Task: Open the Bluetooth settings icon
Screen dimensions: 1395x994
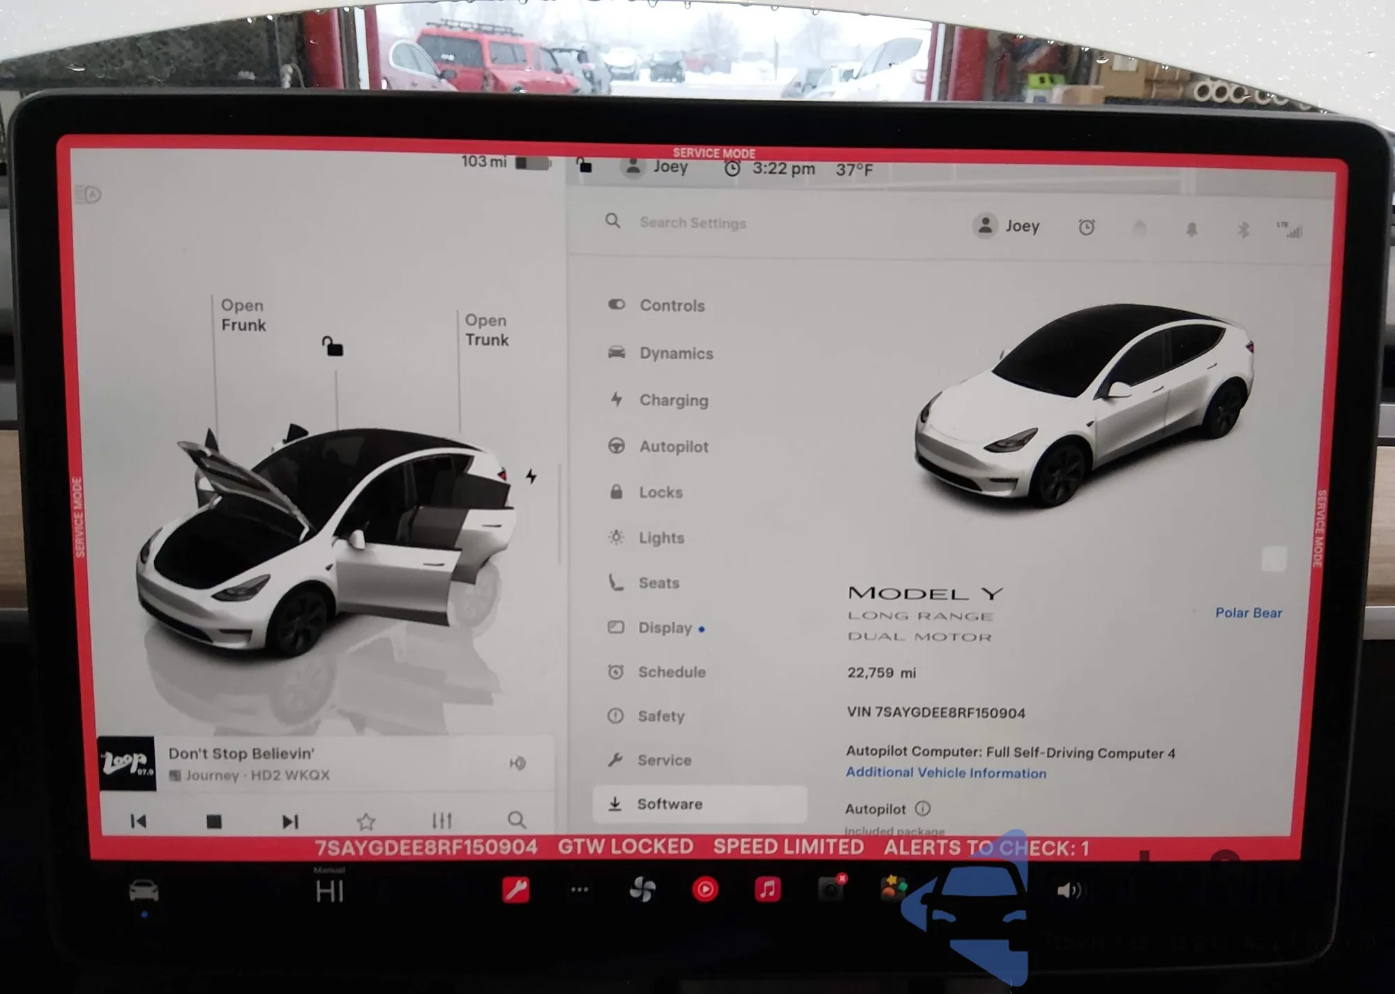Action: coord(1243,229)
